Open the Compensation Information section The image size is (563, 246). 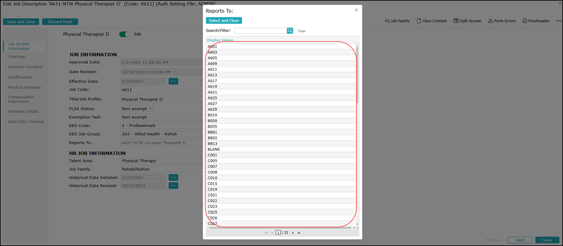21,99
